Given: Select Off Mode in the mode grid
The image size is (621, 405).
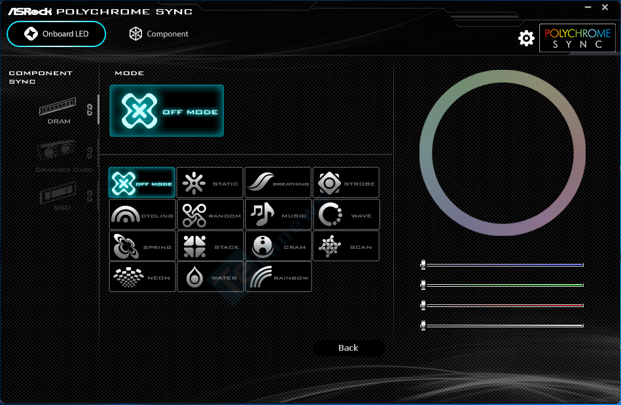Looking at the screenshot, I should [x=142, y=183].
